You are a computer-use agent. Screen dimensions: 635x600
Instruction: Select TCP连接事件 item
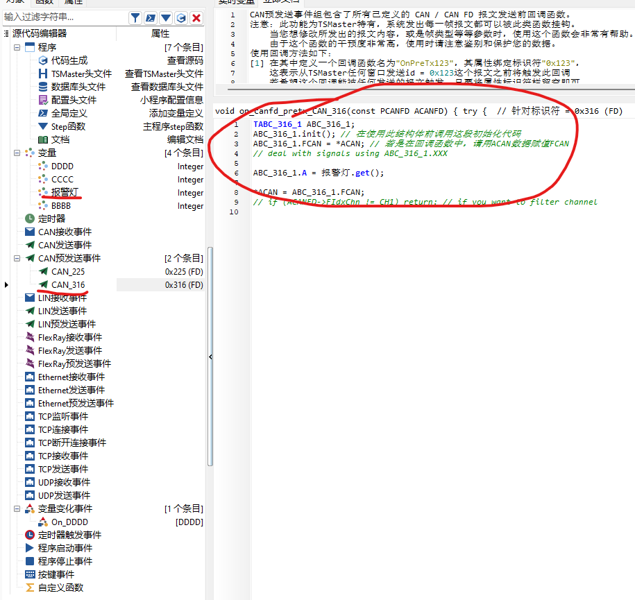point(63,429)
